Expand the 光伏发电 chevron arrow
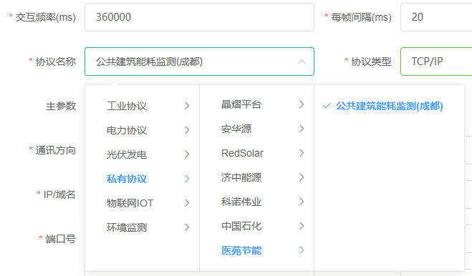This screenshot has height=276, width=472. click(x=187, y=154)
